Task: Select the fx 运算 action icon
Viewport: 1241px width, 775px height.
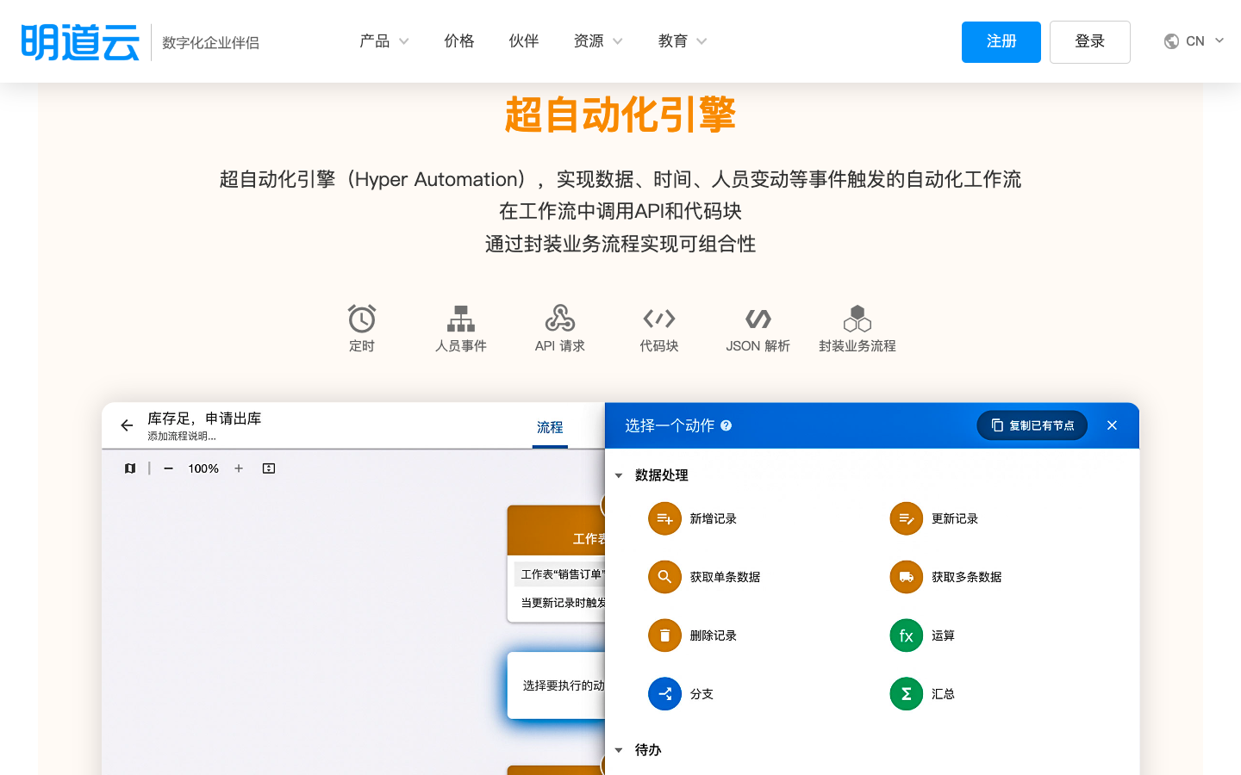Action: (906, 635)
